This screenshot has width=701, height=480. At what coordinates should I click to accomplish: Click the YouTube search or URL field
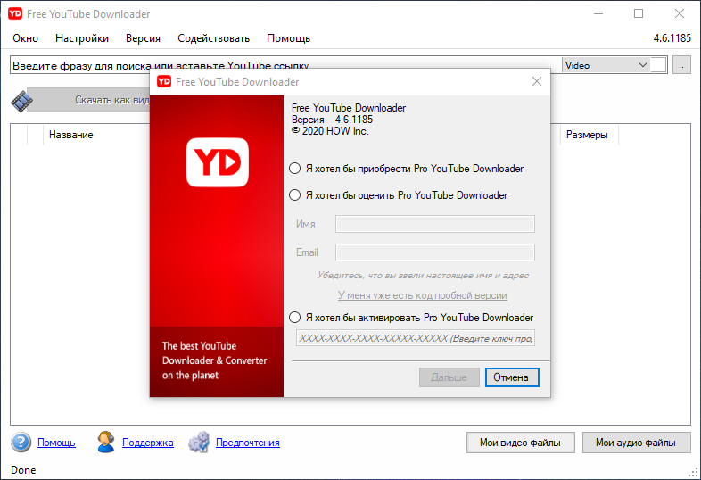[x=285, y=66]
